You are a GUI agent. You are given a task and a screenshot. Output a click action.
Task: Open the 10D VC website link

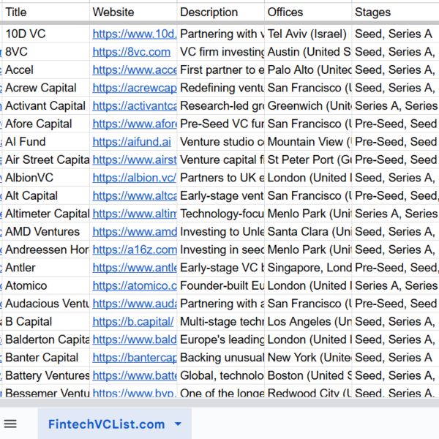[135, 34]
